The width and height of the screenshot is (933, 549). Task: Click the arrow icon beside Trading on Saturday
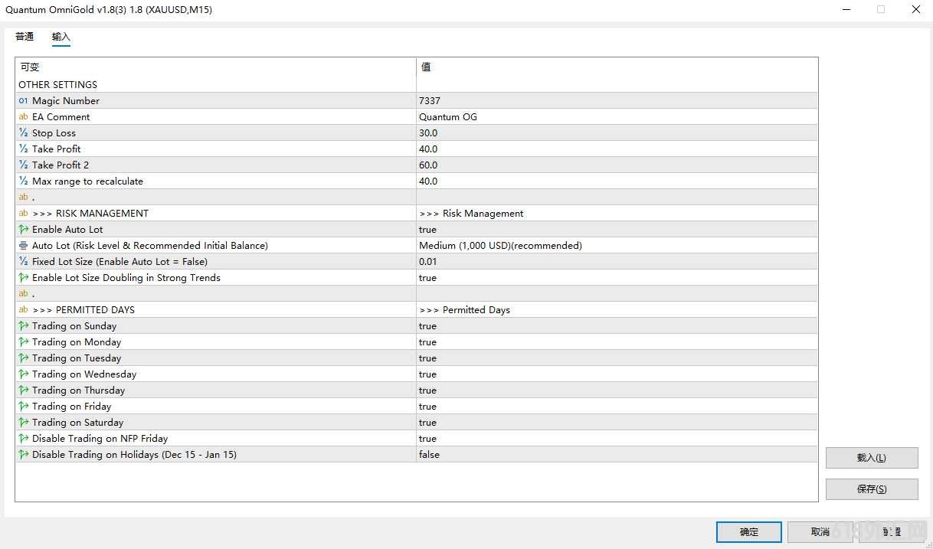[23, 423]
